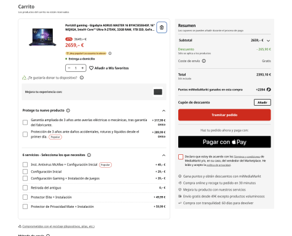Click the 2659,- € red price
Image resolution: width=292 pixels, height=236 pixels.
[74, 45]
